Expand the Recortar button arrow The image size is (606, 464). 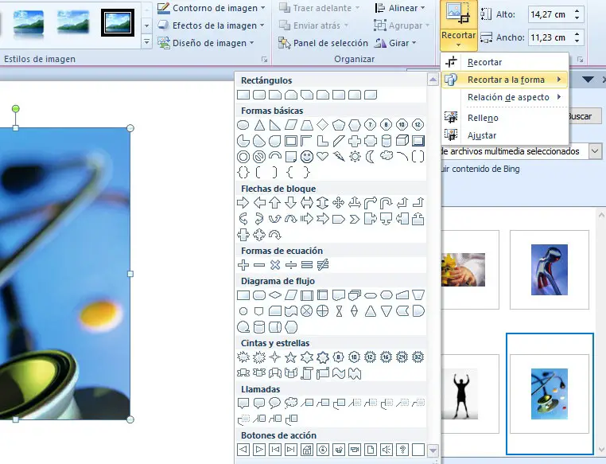458,45
